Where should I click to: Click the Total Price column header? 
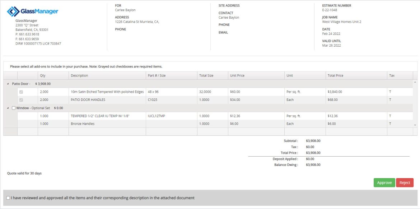tap(335, 76)
